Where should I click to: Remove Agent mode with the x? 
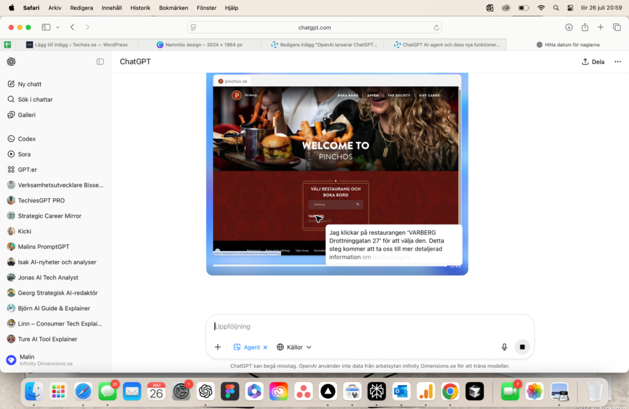(265, 347)
